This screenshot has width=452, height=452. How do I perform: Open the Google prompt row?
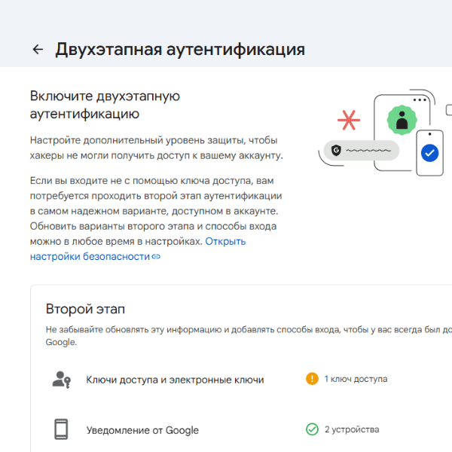pos(241,429)
